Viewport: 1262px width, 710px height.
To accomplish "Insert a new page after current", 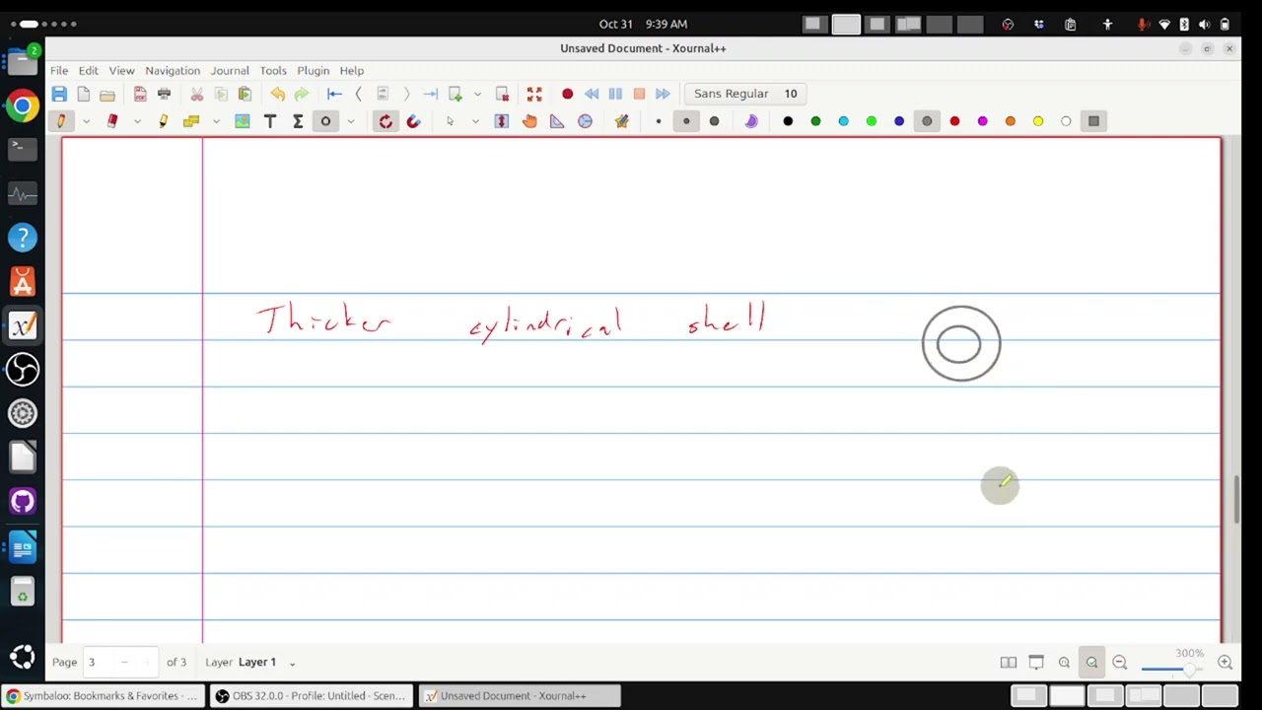I will click(456, 94).
